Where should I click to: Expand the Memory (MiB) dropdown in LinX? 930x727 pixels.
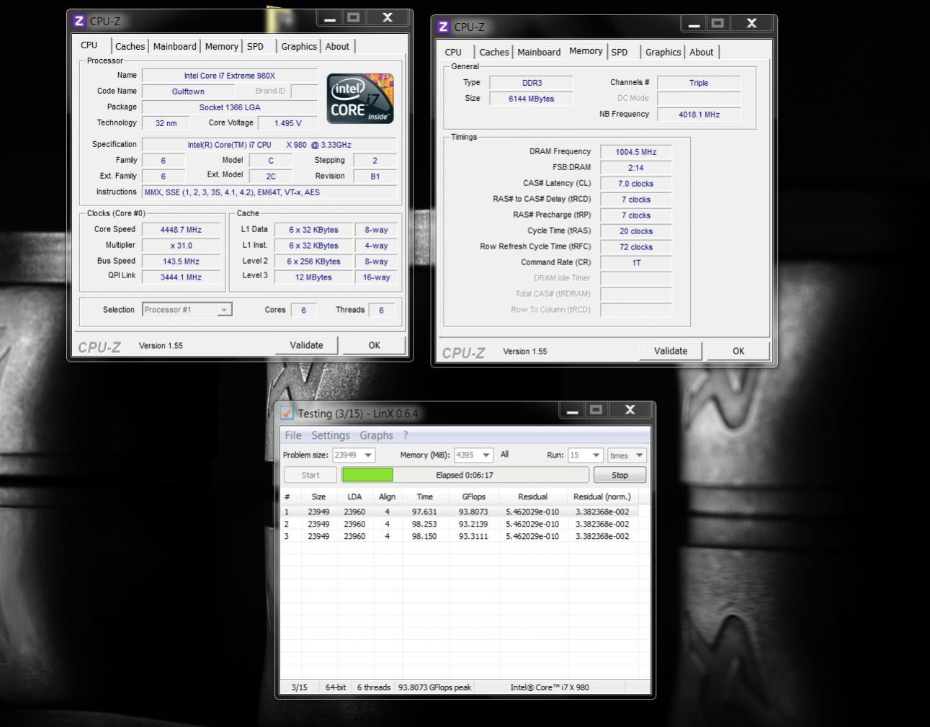pyautogui.click(x=486, y=455)
